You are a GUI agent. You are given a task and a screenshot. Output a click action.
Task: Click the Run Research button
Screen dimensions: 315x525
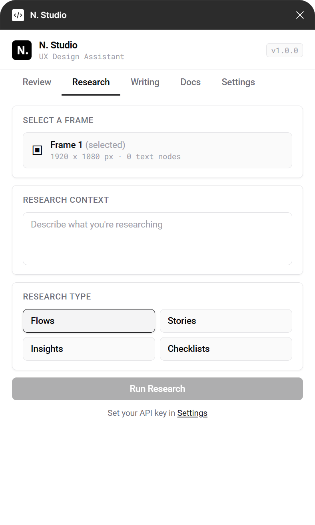157,388
